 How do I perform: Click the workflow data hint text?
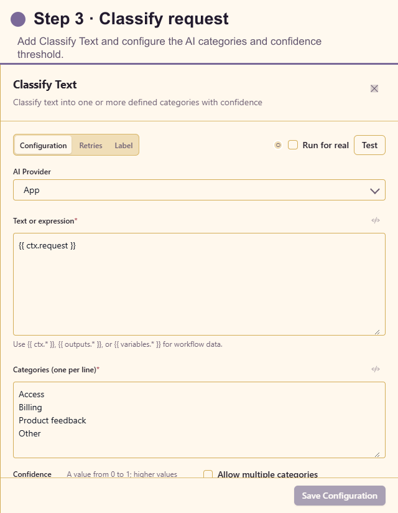[118, 344]
